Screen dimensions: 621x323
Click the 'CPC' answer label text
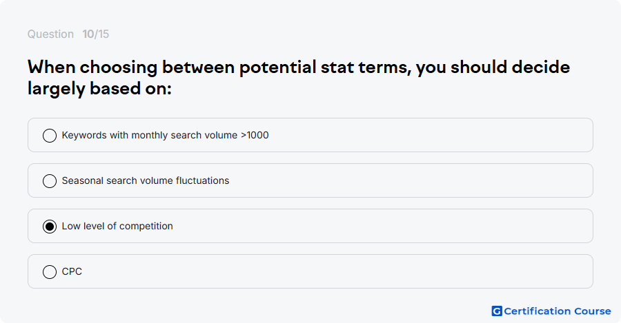(72, 271)
